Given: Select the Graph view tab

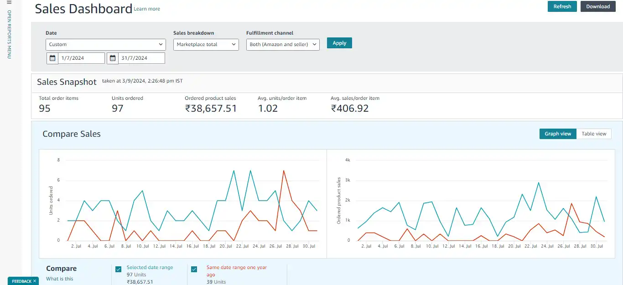Looking at the screenshot, I should pyautogui.click(x=558, y=134).
